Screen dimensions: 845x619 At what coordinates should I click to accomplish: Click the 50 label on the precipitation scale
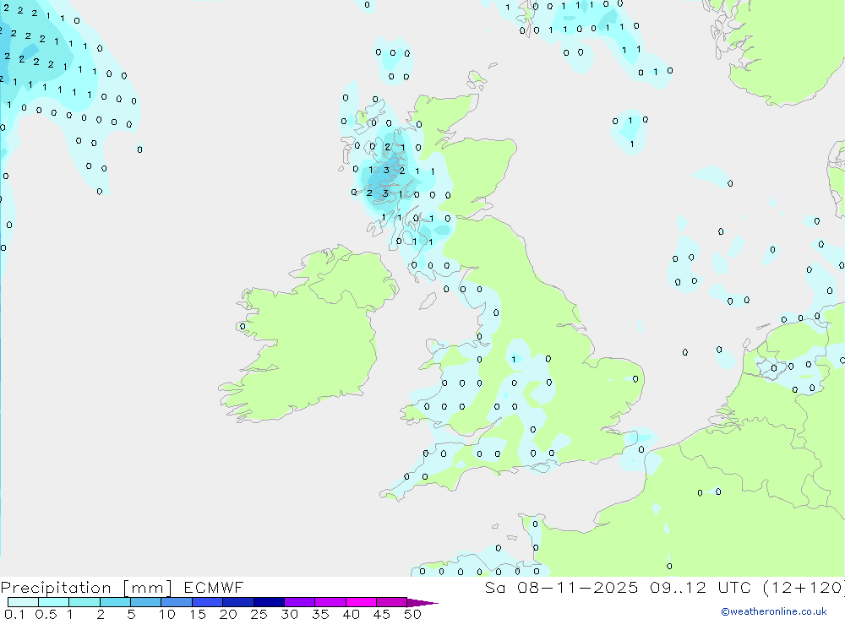(412, 614)
